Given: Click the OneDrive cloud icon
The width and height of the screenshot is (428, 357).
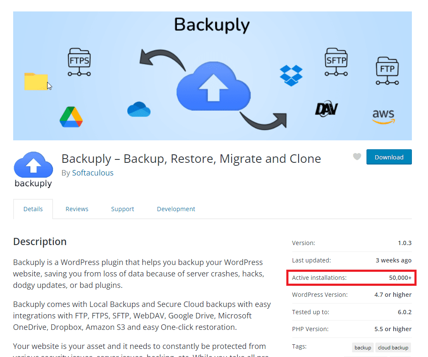Looking at the screenshot, I should 139,109.
